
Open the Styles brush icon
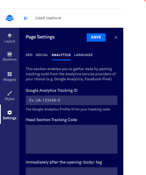point(10,93)
